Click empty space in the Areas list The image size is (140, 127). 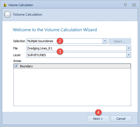[72, 87]
